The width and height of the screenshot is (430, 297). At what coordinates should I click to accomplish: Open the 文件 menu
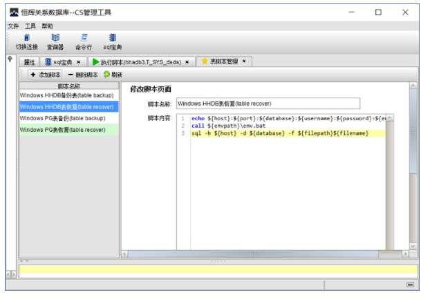point(13,26)
